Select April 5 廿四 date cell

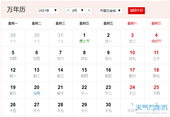13,55
